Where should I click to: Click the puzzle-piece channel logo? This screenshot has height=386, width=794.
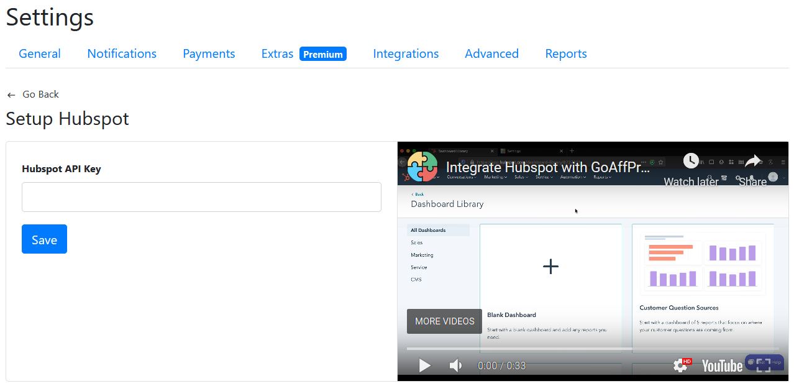(x=422, y=167)
